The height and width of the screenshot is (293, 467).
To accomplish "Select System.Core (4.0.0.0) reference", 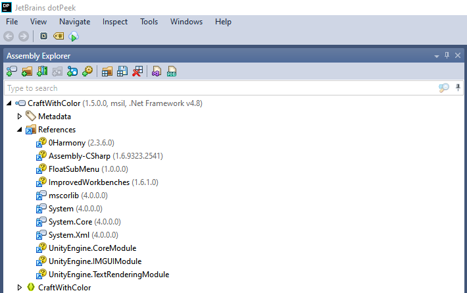I will coord(85,221).
